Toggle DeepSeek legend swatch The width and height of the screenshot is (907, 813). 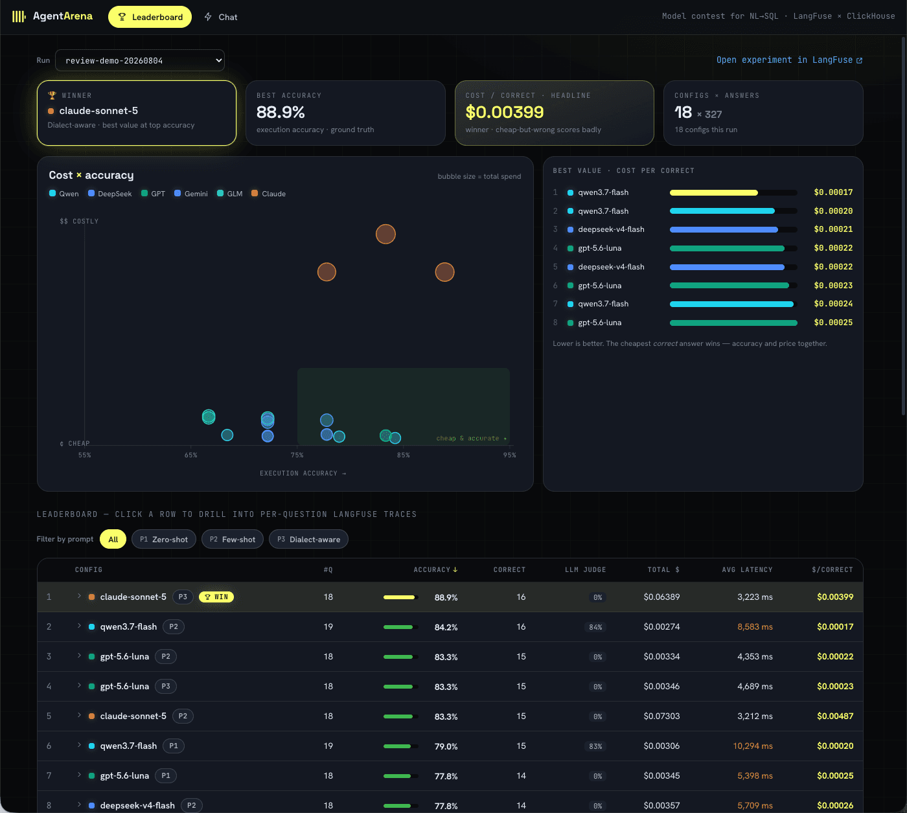[x=91, y=193]
